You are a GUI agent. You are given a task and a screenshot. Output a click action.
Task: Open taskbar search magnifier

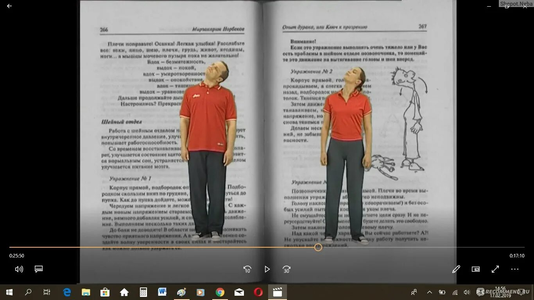pyautogui.click(x=28, y=292)
